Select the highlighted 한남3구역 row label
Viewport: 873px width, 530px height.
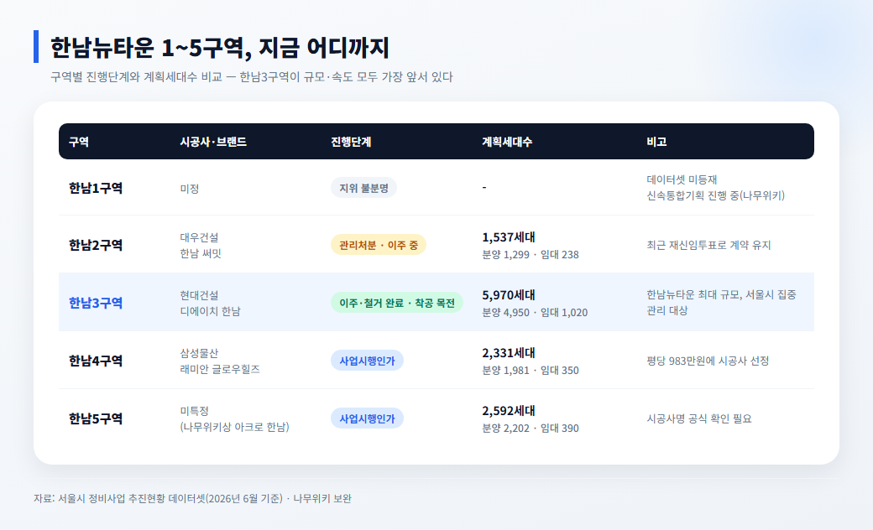(x=96, y=303)
